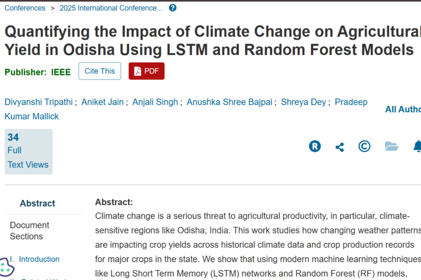
Task: Open Anjali Singh author link
Action: pos(155,102)
